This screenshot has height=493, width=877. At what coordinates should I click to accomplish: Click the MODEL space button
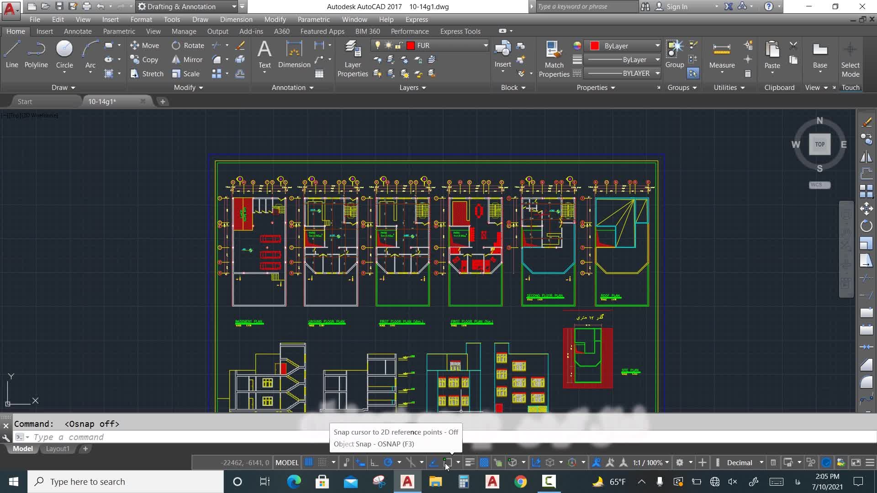click(287, 462)
